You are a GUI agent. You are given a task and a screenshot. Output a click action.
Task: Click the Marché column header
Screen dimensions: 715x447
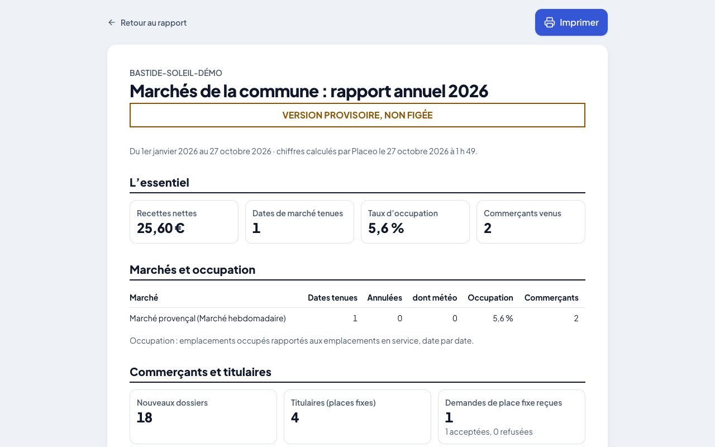click(x=144, y=298)
